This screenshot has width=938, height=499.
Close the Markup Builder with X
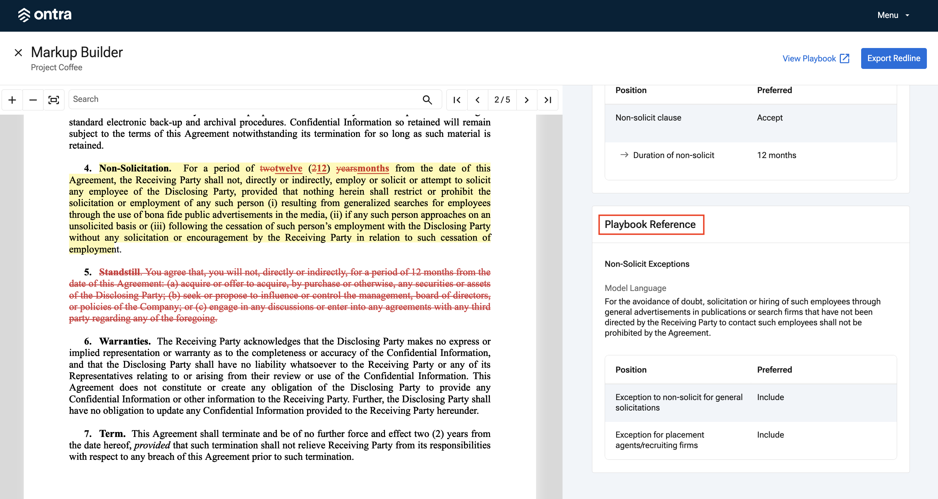coord(18,53)
